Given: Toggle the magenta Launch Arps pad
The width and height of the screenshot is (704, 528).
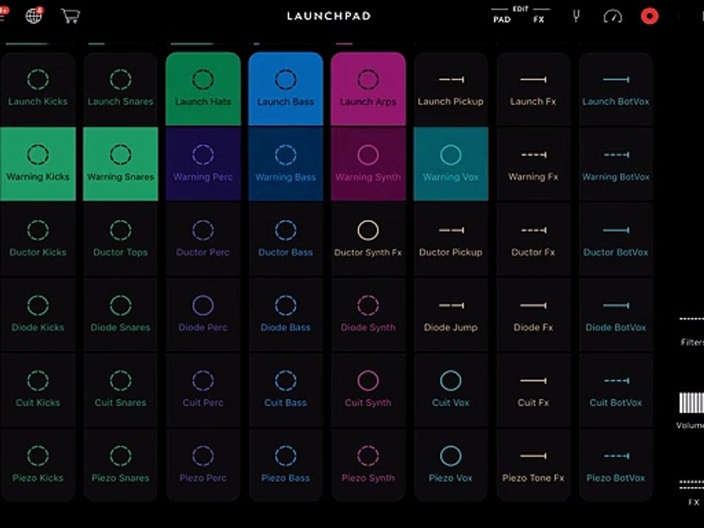Looking at the screenshot, I should [x=368, y=89].
